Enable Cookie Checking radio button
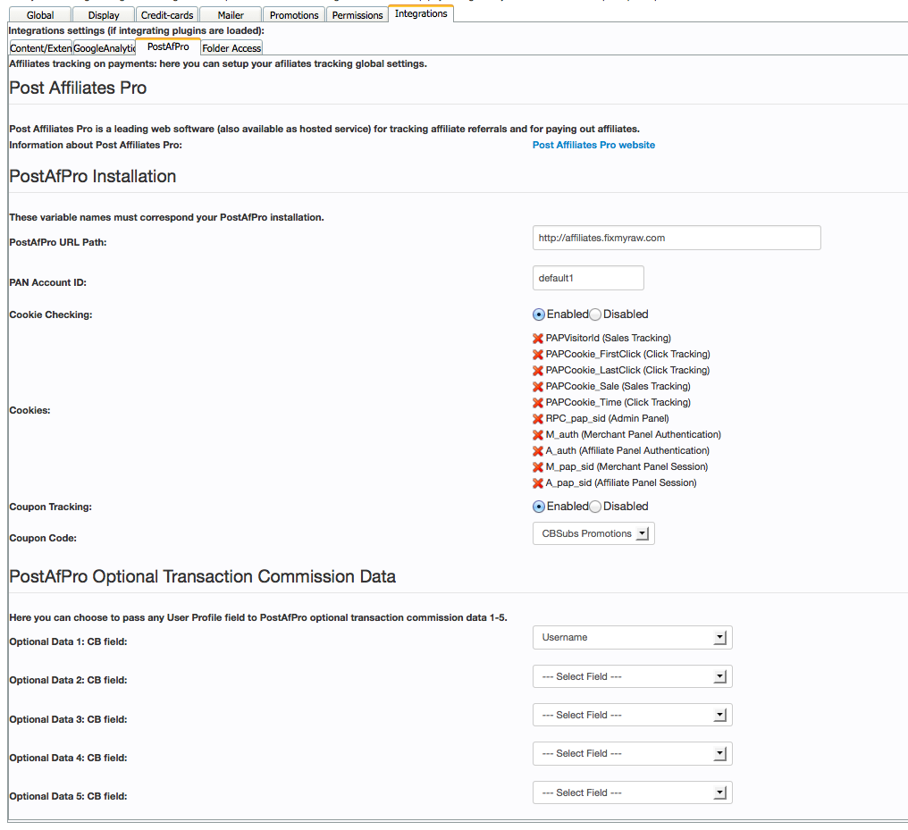This screenshot has width=908, height=830. pyautogui.click(x=539, y=314)
